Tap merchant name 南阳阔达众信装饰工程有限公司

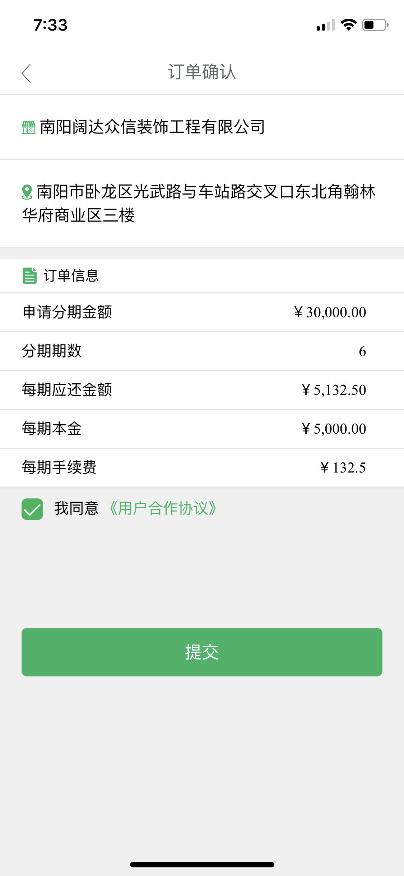(152, 127)
